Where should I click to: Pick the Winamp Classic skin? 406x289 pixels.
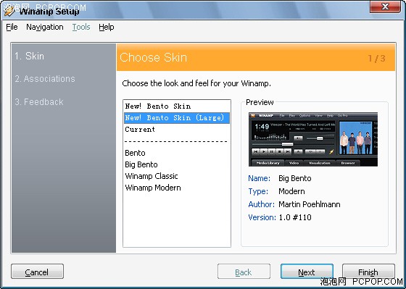tap(177, 176)
